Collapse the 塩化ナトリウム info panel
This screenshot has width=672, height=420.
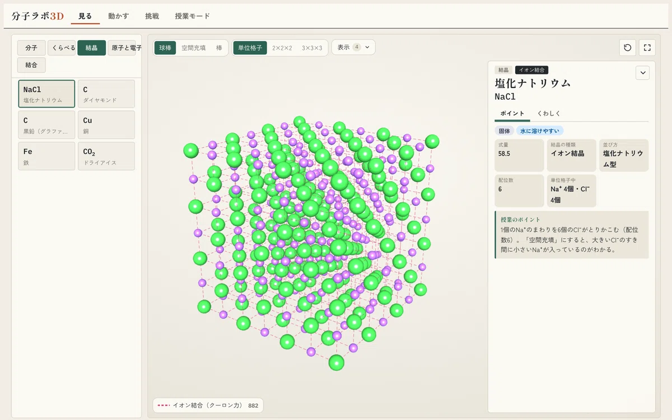642,73
